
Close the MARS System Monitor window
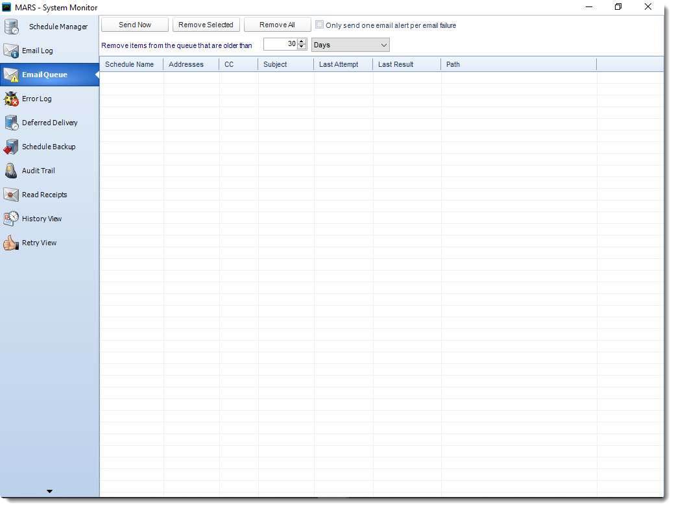click(x=648, y=7)
